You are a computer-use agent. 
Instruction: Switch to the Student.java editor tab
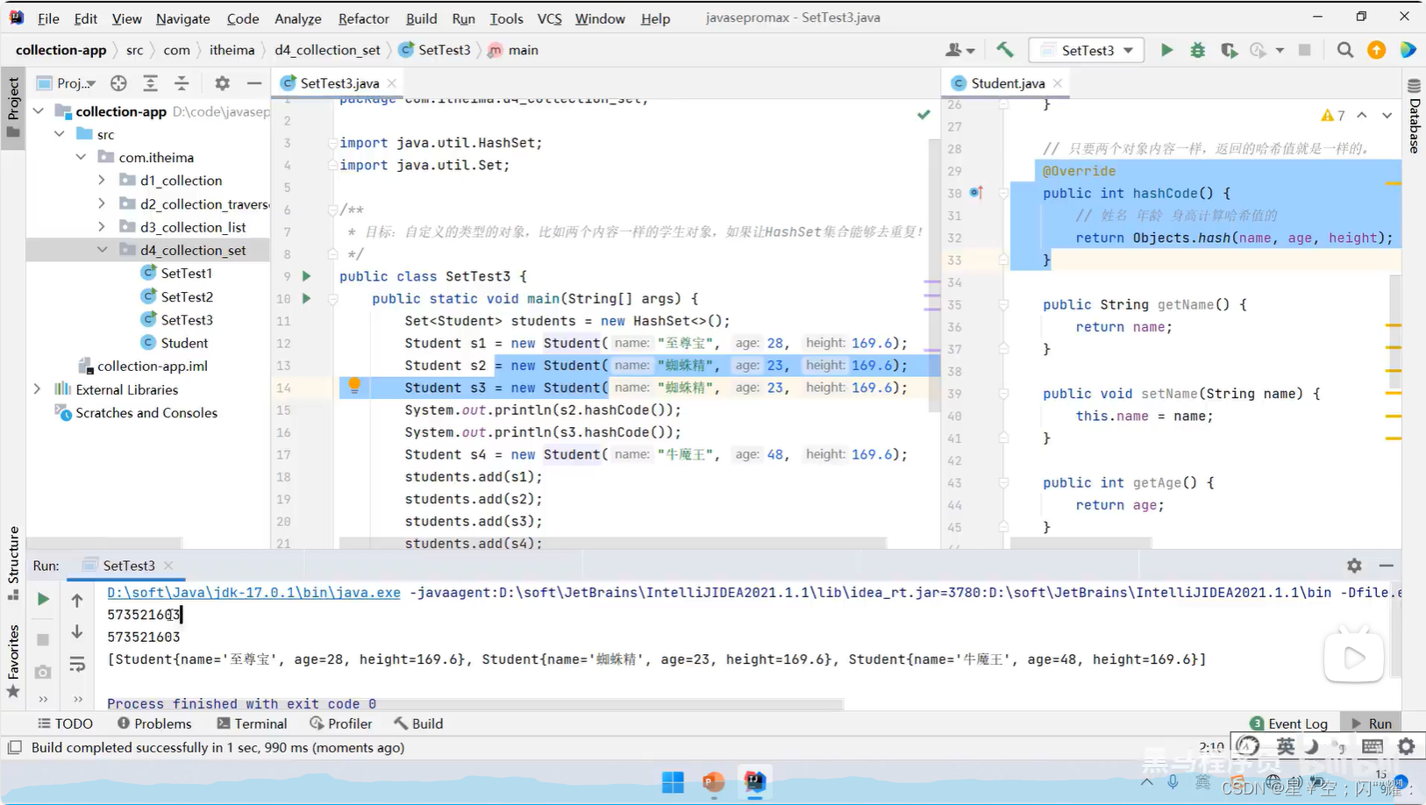pyautogui.click(x=1007, y=83)
